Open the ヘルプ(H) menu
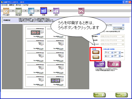132x99 pixels. click(25, 5)
